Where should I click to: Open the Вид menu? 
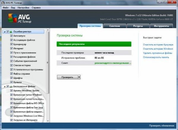13,8
